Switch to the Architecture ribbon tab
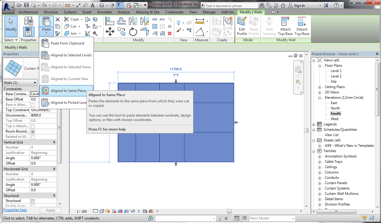This screenshot has width=381, height=223. coord(28,12)
